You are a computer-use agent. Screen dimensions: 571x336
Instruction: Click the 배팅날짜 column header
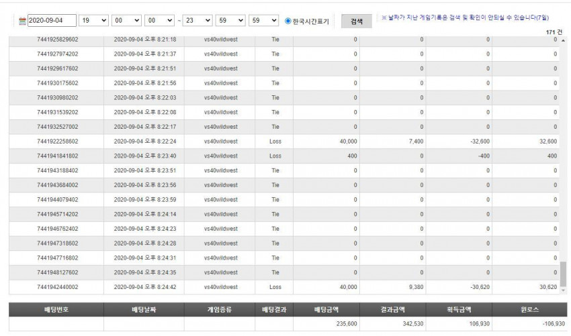pos(144,309)
